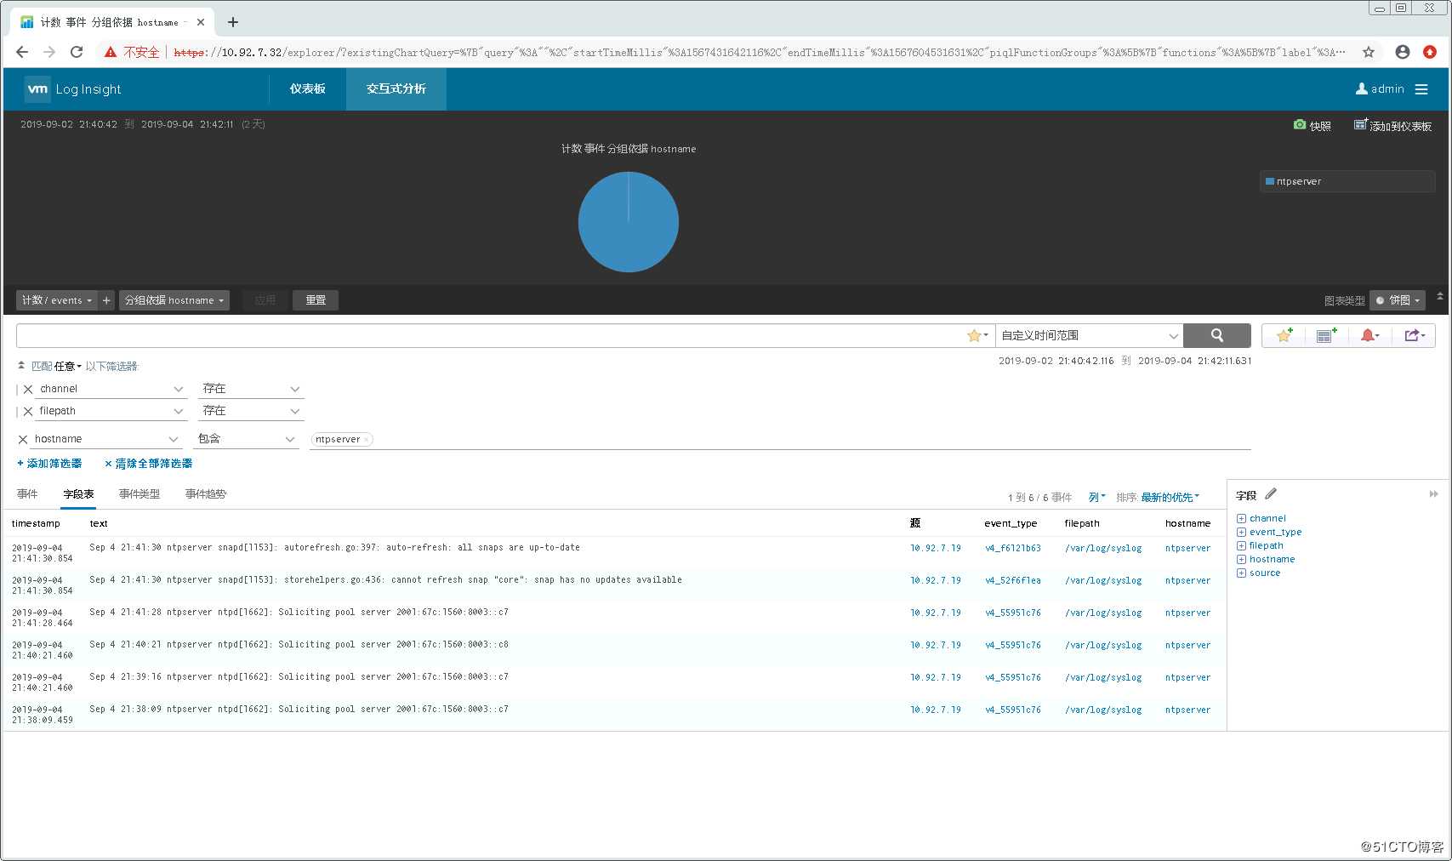The image size is (1452, 861).
Task: Click the search magnifier button
Action: coord(1217,335)
